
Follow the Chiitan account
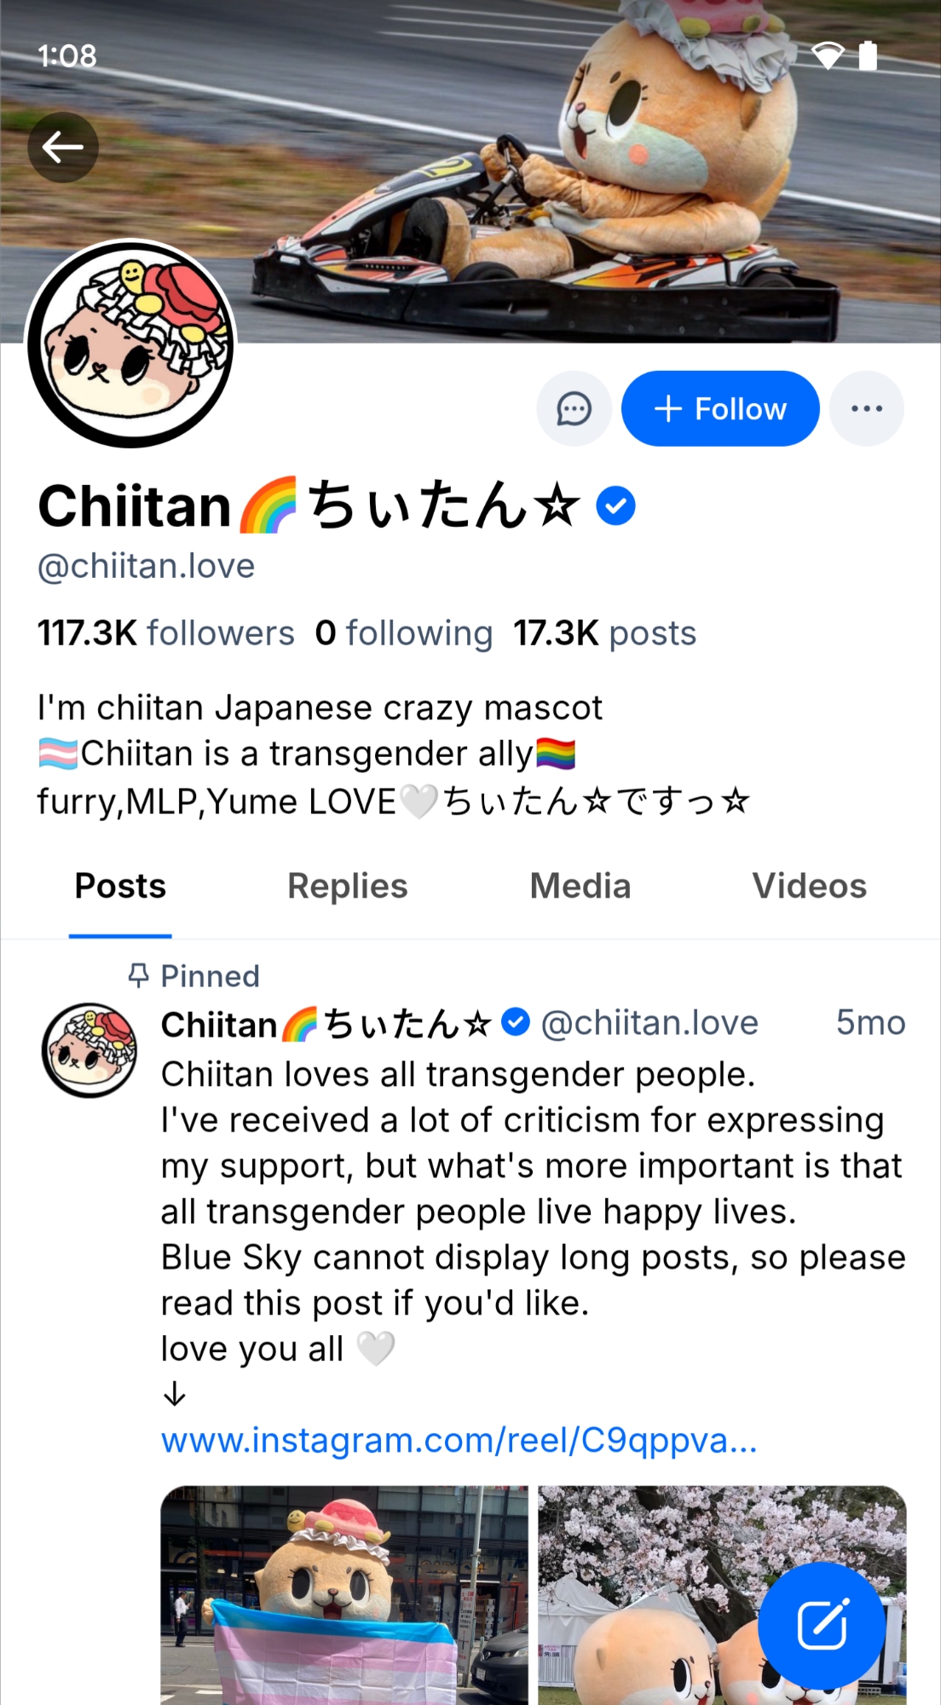(720, 409)
